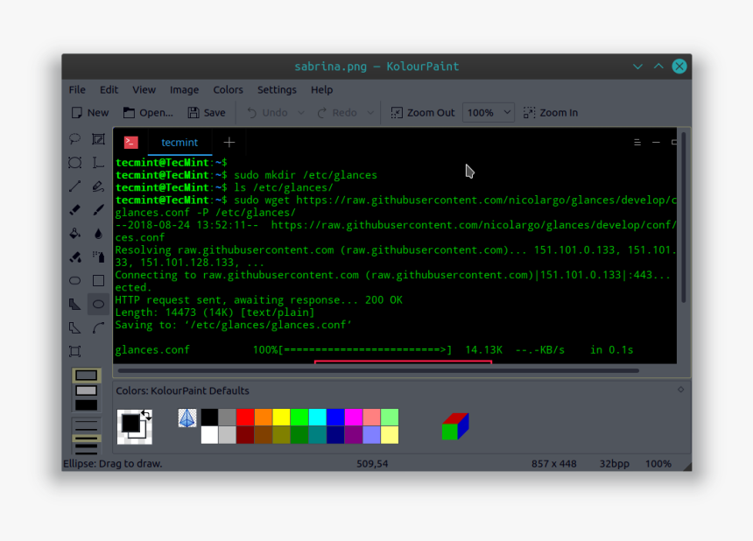This screenshot has width=753, height=541.
Task: Activate the Text tool
Action: (98, 162)
